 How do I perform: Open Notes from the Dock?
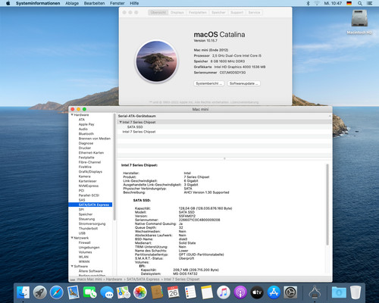point(207,292)
